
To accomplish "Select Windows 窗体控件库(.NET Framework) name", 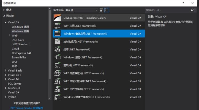I will click(86, 97).
